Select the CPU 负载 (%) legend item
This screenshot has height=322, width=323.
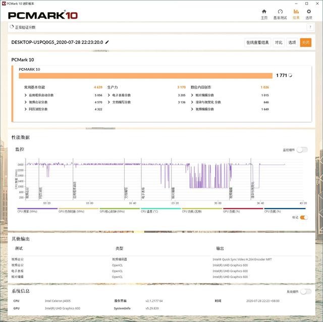(285, 210)
